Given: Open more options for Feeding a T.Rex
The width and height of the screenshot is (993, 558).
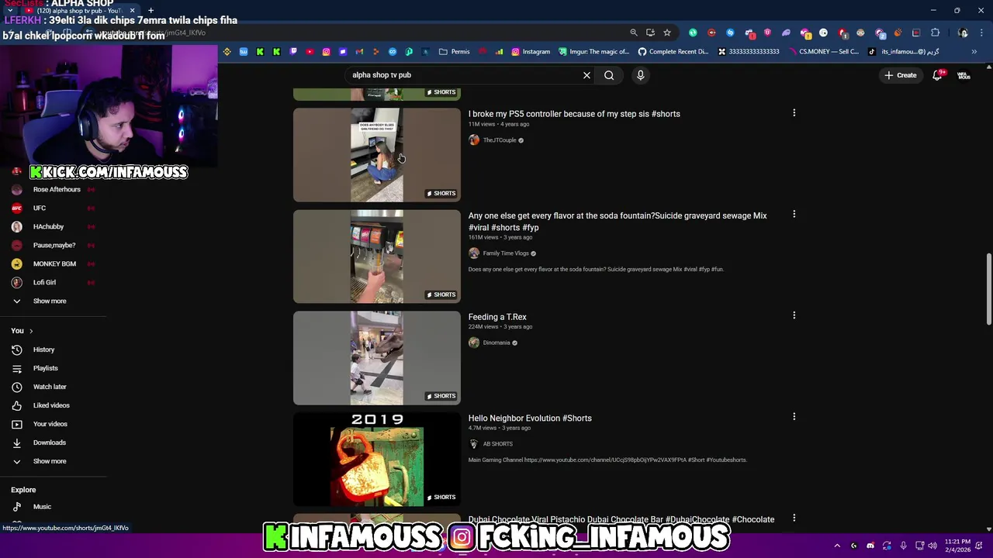Looking at the screenshot, I should point(794,315).
